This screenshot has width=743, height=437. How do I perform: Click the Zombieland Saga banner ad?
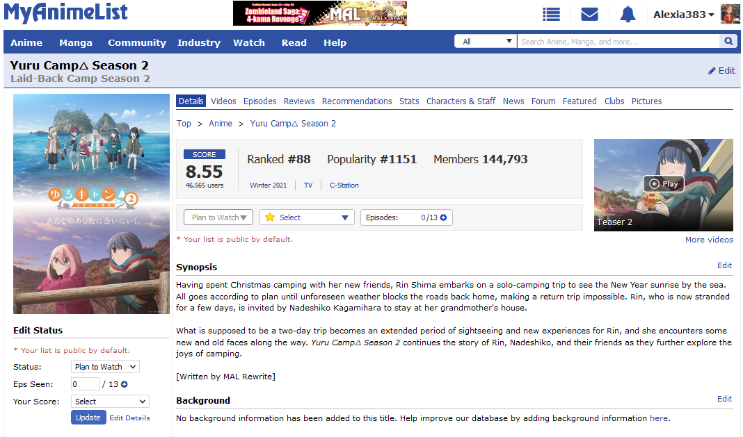(320, 13)
